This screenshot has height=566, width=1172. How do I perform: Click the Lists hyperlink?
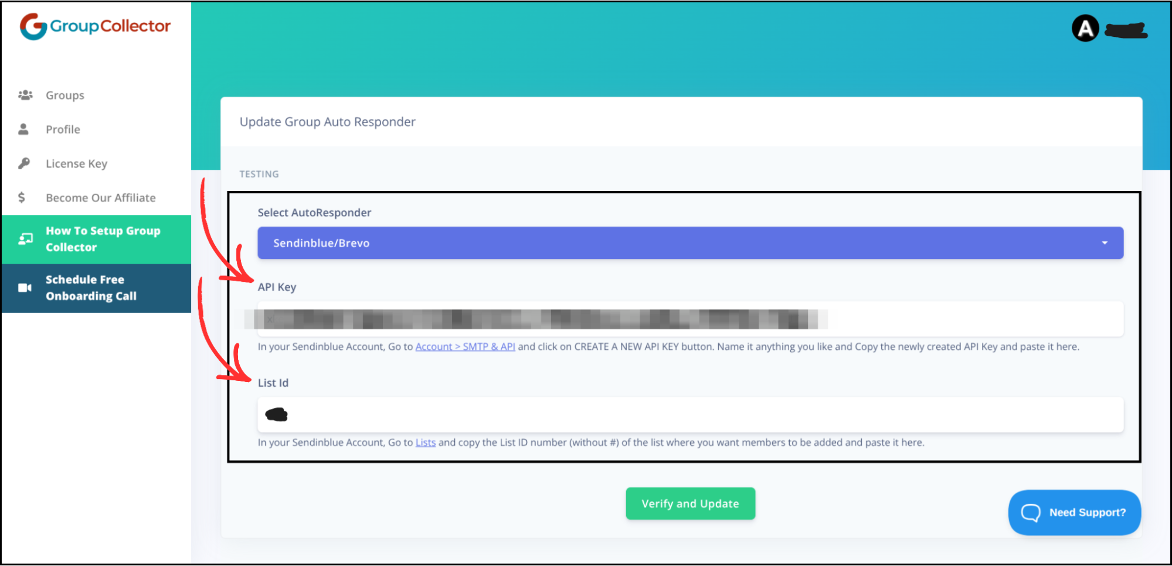pyautogui.click(x=425, y=442)
